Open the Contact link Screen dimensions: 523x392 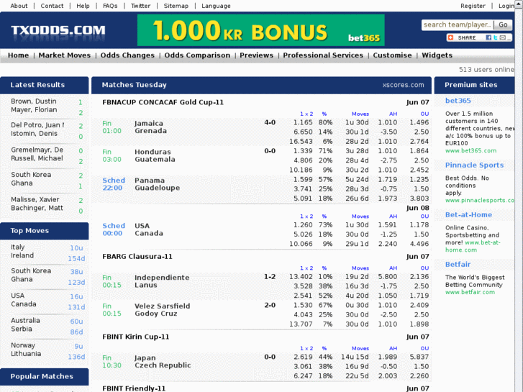[52, 6]
